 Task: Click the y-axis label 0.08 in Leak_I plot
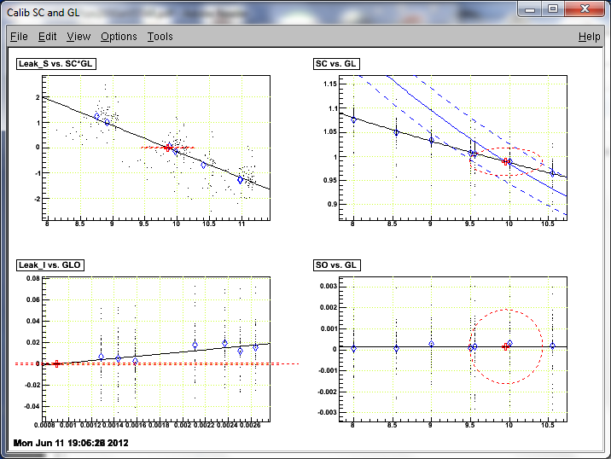click(33, 279)
